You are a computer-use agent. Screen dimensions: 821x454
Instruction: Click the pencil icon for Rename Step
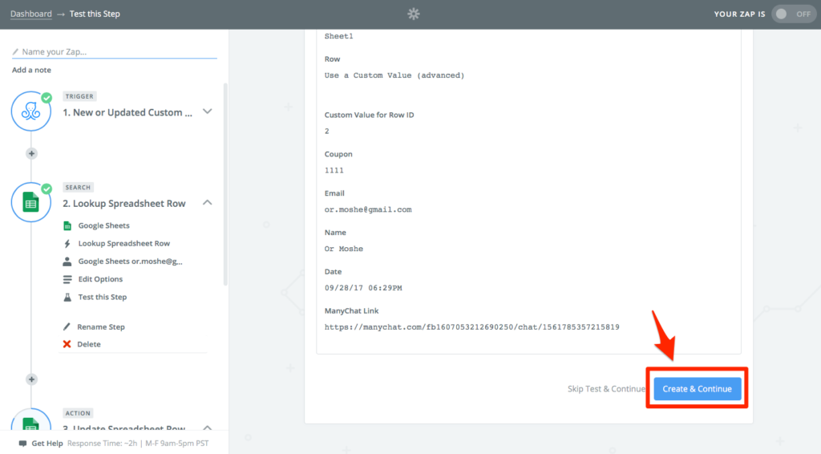pyautogui.click(x=67, y=326)
